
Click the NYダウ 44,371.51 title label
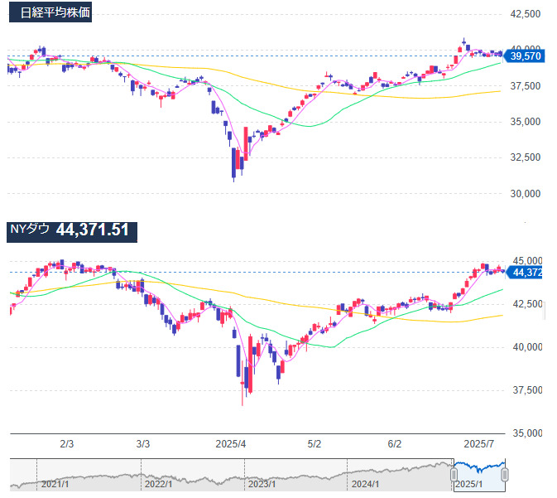point(69,230)
